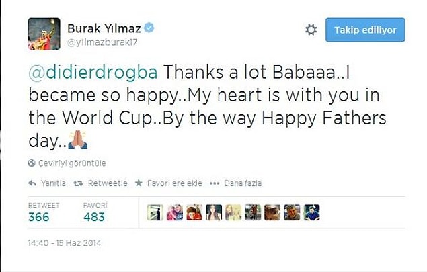Click the retweet arrows icon
Screen dimensions: 427x272
78,183
